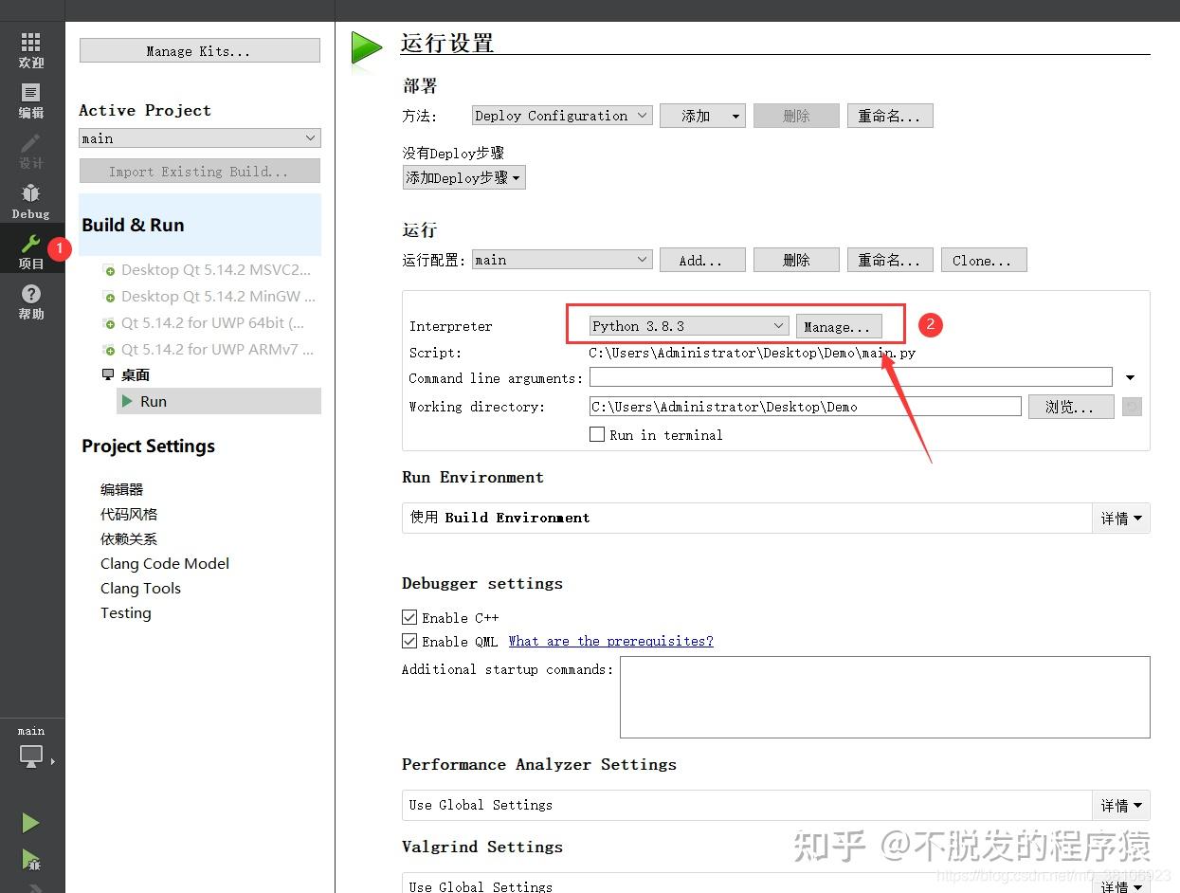Select the Run configuration under 桌面

pos(153,401)
